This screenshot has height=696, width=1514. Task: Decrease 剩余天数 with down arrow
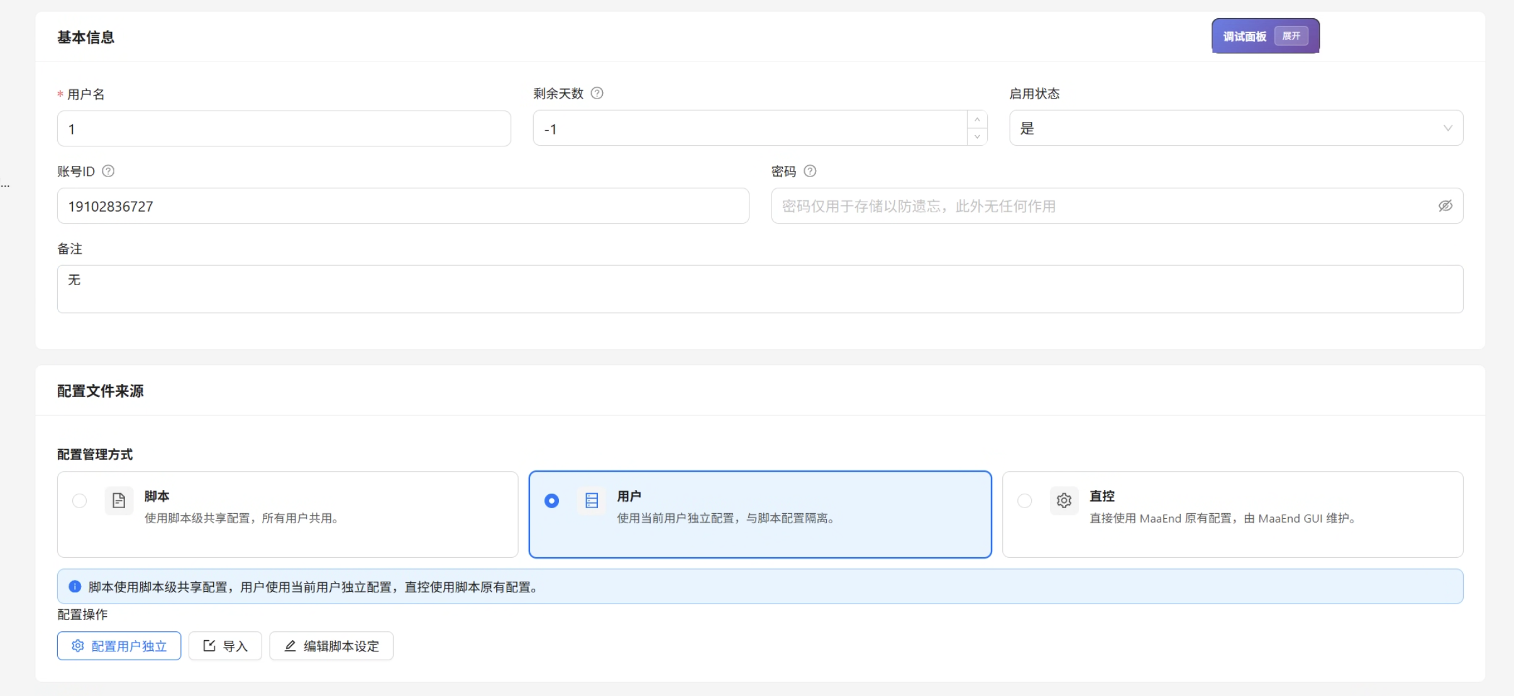click(x=977, y=137)
